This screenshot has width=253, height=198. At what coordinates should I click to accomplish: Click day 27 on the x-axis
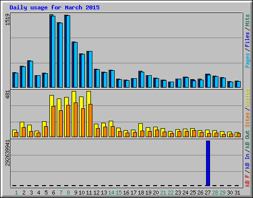point(208,193)
